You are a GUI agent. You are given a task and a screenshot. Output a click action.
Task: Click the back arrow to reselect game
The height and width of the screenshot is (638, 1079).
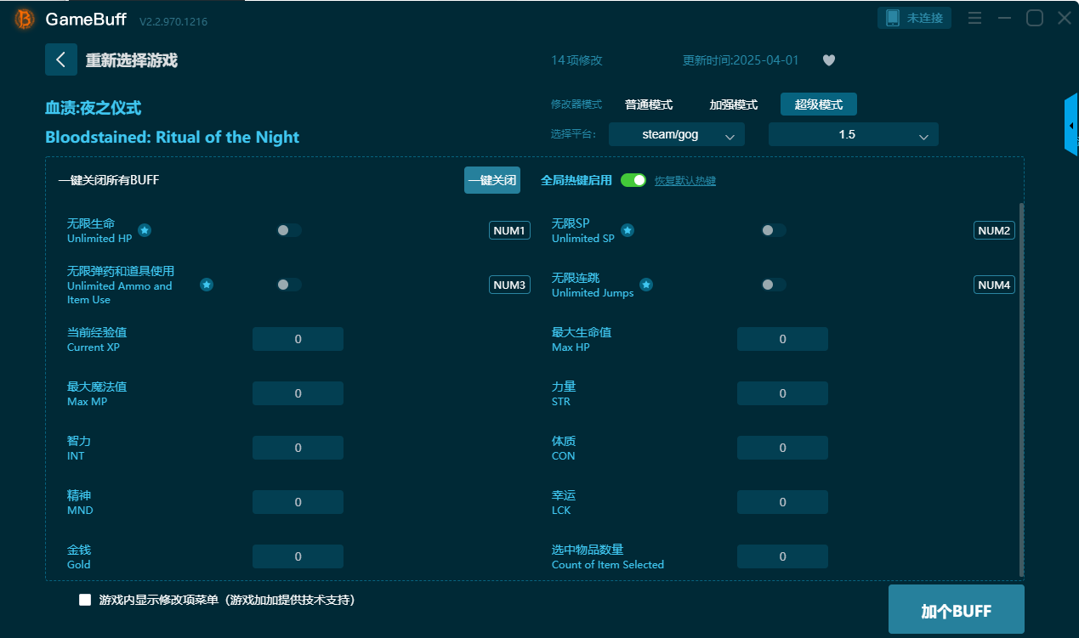(x=61, y=59)
